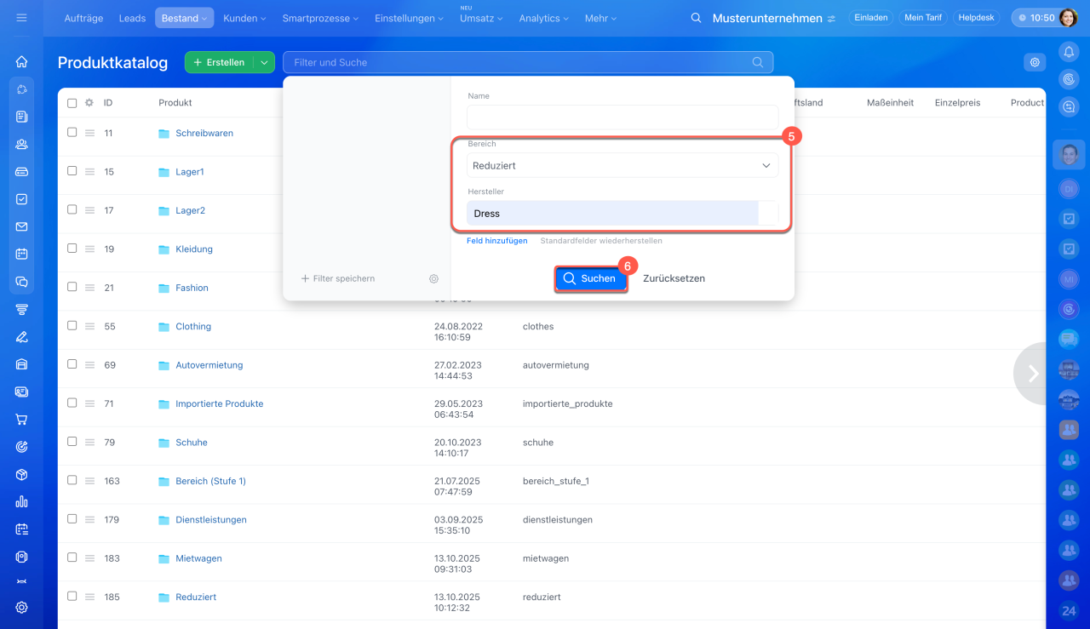Click the global search magnifier in top bar

[697, 18]
